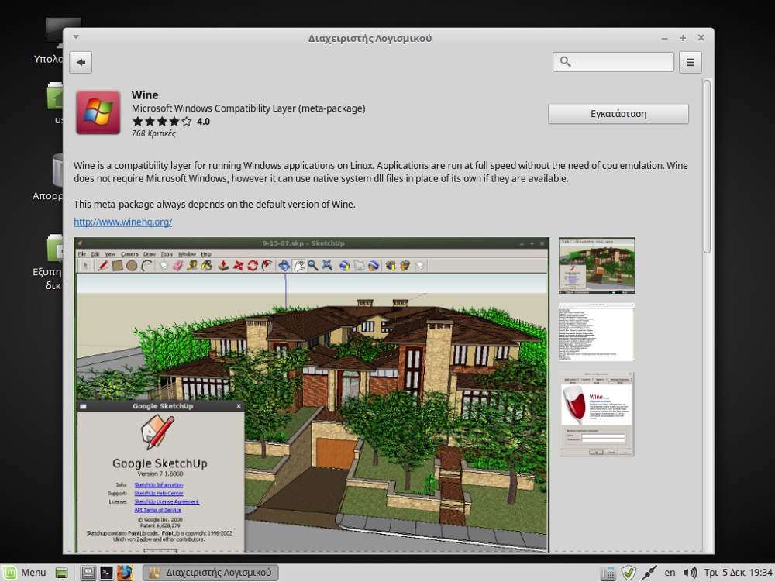Launch the file manager icon on panel
Viewport: 775px width, 582px height.
[88, 573]
